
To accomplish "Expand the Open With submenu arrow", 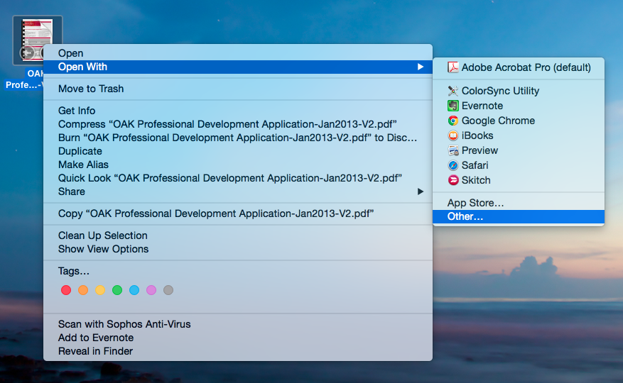I will point(421,67).
